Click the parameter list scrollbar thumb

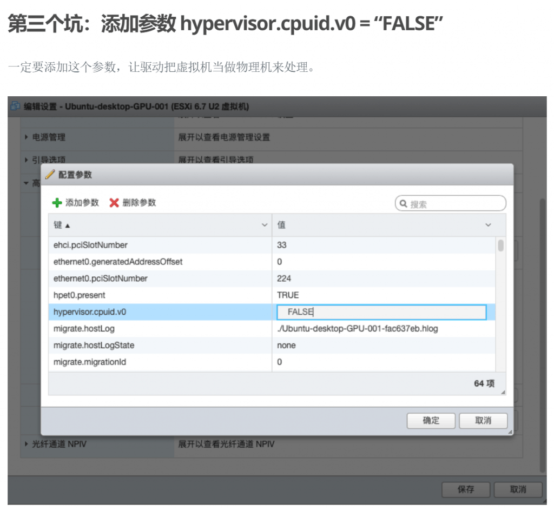[x=500, y=245]
